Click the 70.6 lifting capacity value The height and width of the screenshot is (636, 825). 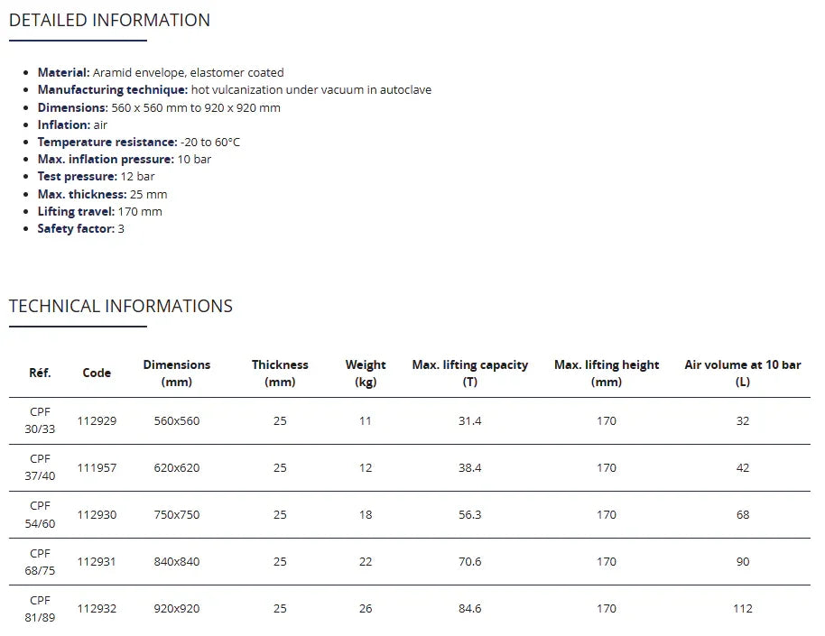tap(469, 561)
